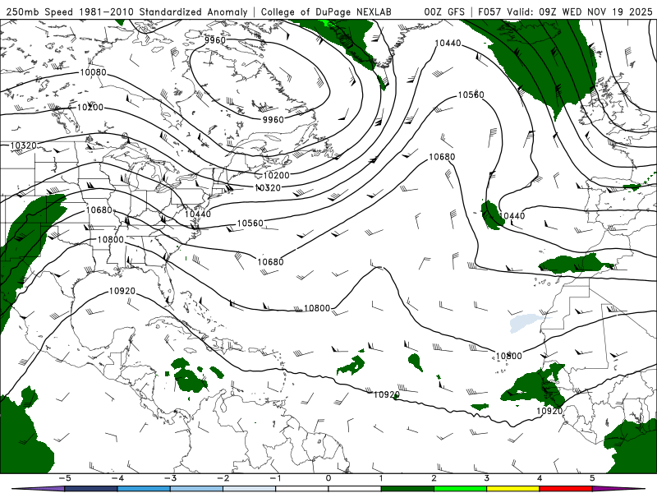
Task: Click the blue -4 to -3 colorbar segment
Action: [144, 489]
